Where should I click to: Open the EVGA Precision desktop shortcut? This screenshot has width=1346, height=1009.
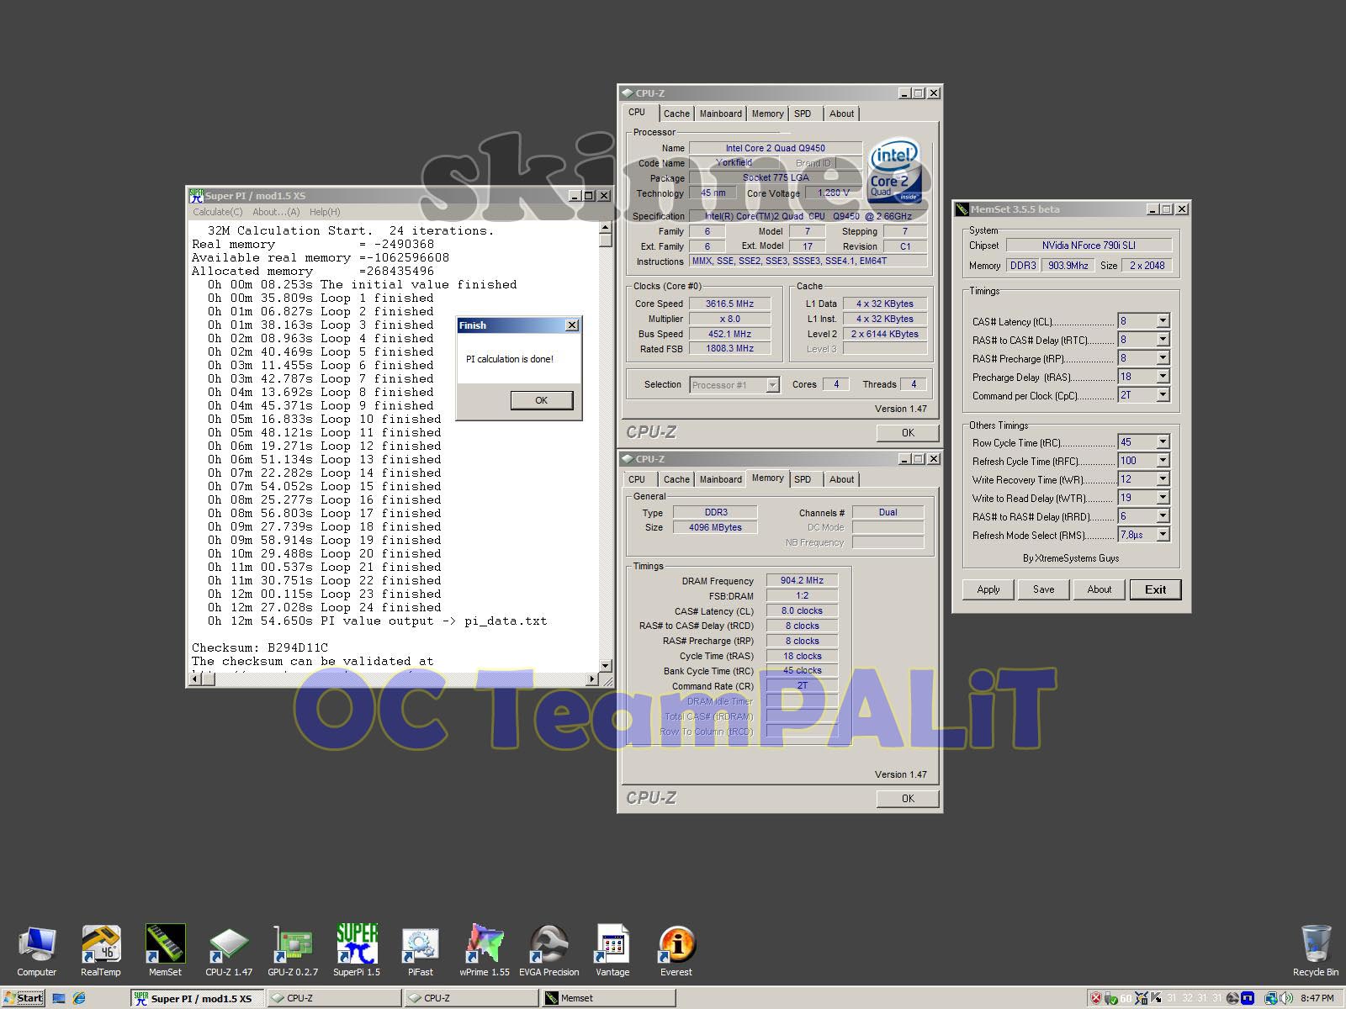(548, 951)
